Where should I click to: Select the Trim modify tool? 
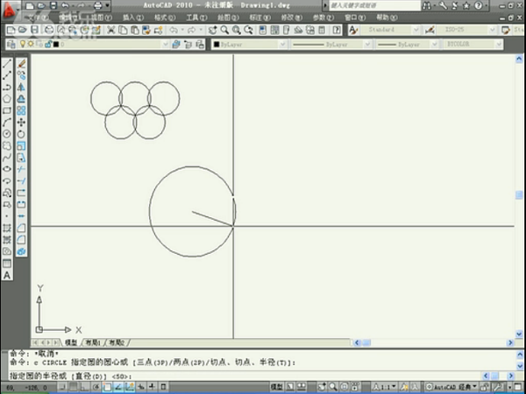click(21, 169)
